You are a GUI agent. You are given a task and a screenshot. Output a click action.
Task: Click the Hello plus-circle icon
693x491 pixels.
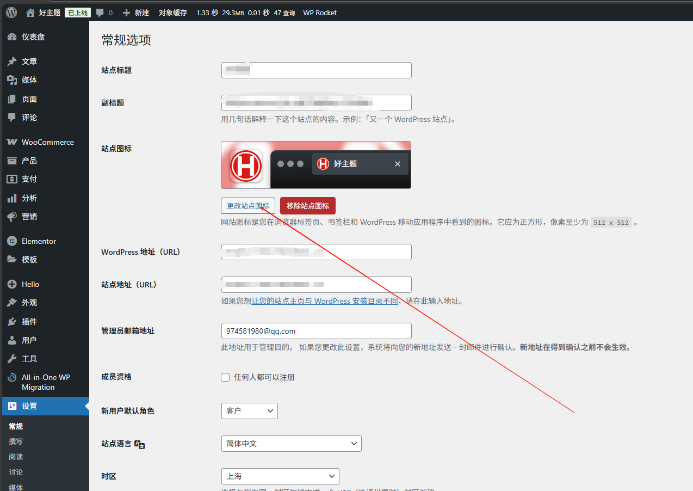pyautogui.click(x=12, y=284)
